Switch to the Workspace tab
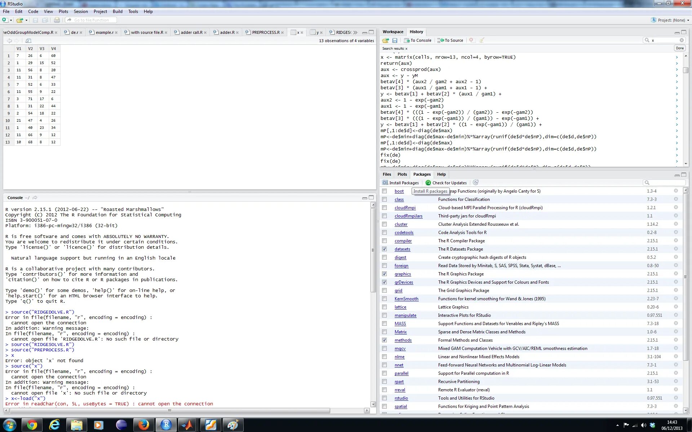692x432 pixels. pyautogui.click(x=393, y=32)
